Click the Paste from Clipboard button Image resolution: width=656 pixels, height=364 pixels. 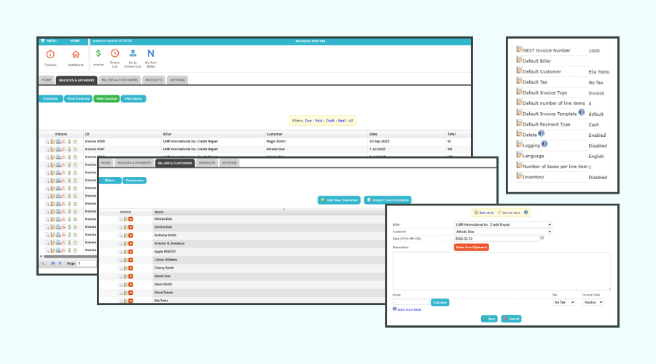pyautogui.click(x=471, y=248)
